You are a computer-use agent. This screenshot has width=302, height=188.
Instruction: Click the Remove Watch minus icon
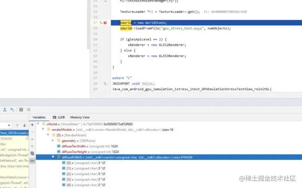[32, 132]
